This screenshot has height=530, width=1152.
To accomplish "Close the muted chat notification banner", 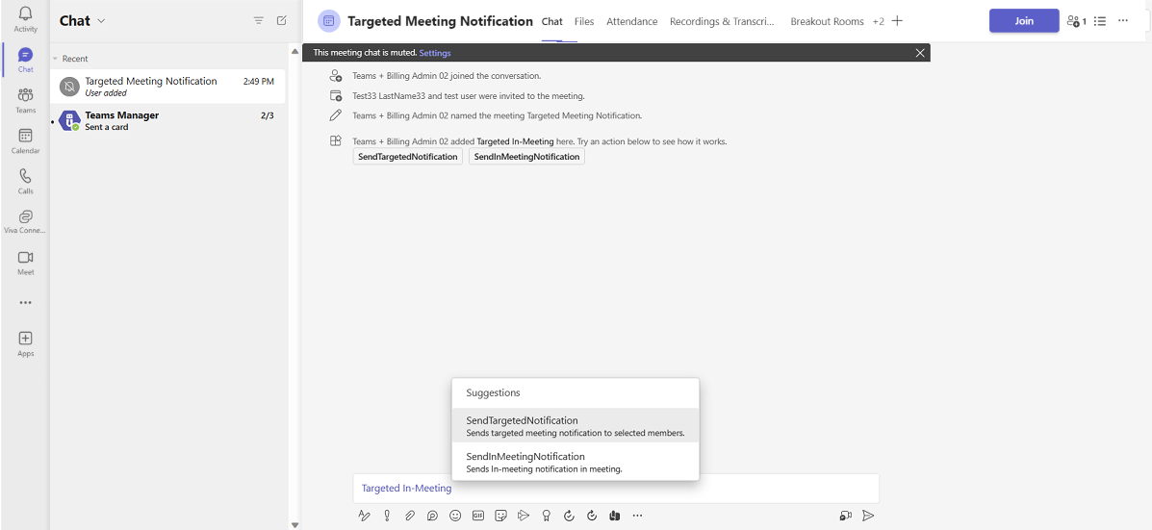I will (x=920, y=53).
